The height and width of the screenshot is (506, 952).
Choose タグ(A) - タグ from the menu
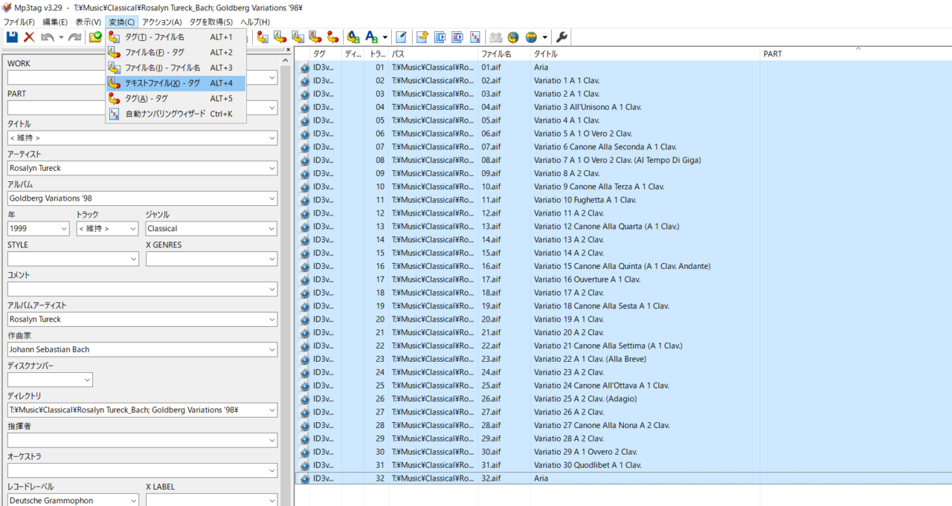(176, 98)
